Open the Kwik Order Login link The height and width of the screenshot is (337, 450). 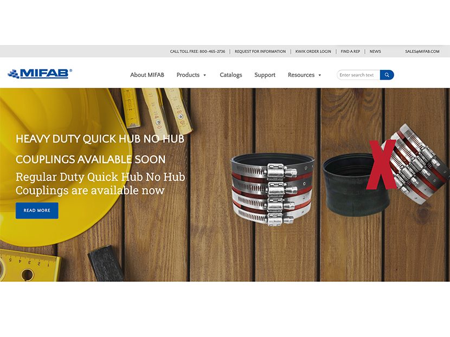(x=313, y=51)
